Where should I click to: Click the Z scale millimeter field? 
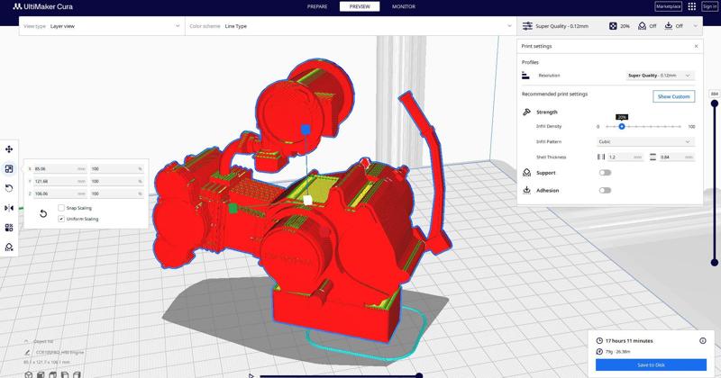[x=60, y=193]
